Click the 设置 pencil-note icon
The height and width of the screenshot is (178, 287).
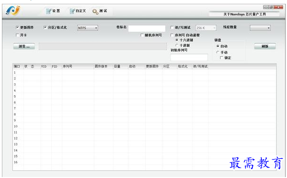tap(49, 11)
